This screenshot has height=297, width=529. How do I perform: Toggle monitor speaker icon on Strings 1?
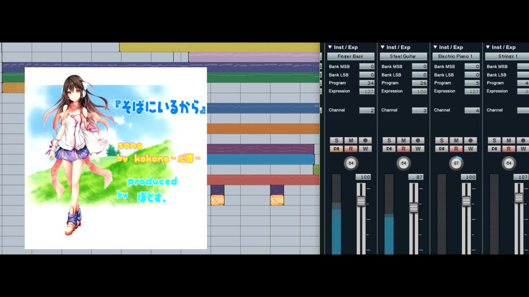point(494,149)
